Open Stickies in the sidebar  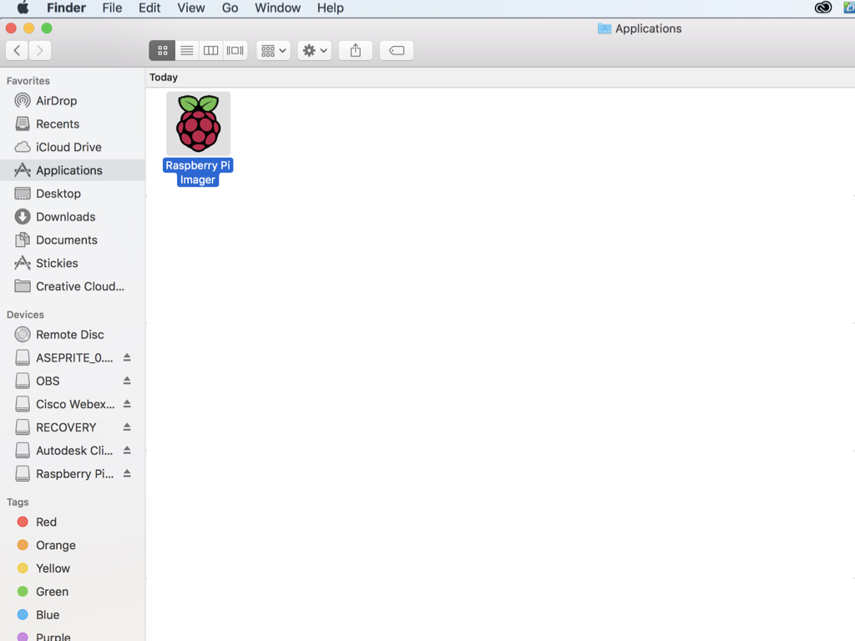(x=73, y=263)
